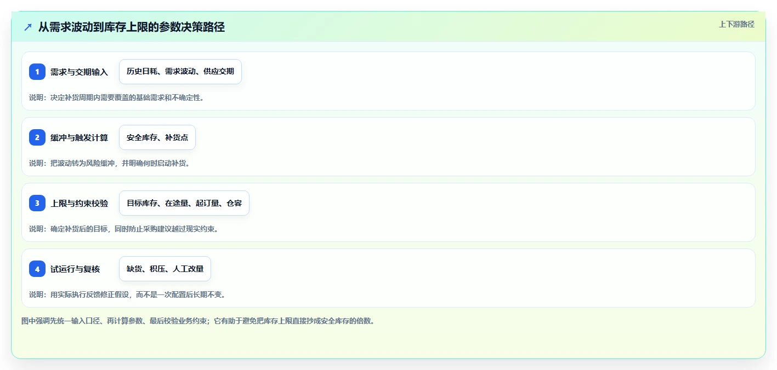This screenshot has height=370, width=777.
Task: Select the 上限与约束校验 step label
Action: point(79,204)
